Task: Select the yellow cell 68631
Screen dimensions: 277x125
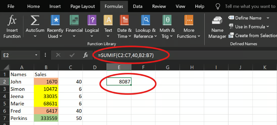Action: click(x=46, y=104)
